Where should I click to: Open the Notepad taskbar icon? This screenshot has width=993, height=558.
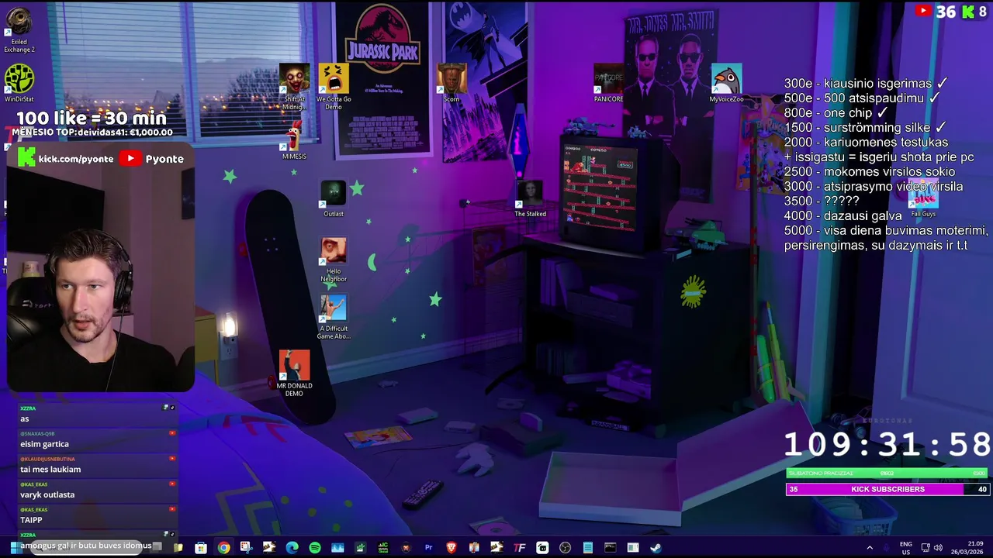[588, 548]
